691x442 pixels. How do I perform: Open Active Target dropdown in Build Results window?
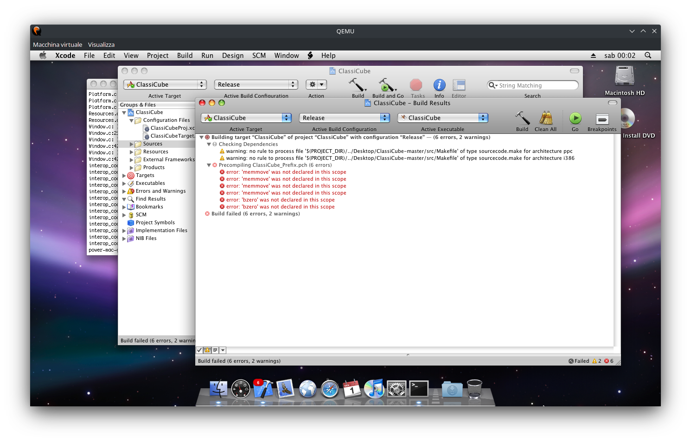tap(246, 118)
